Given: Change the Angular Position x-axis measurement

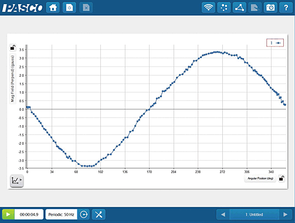Looking at the screenshot, I should coord(260,178).
